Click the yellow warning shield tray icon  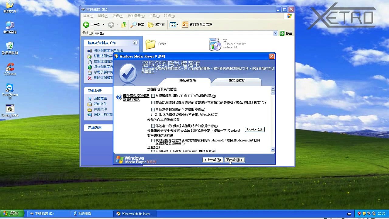pyautogui.click(x=364, y=214)
